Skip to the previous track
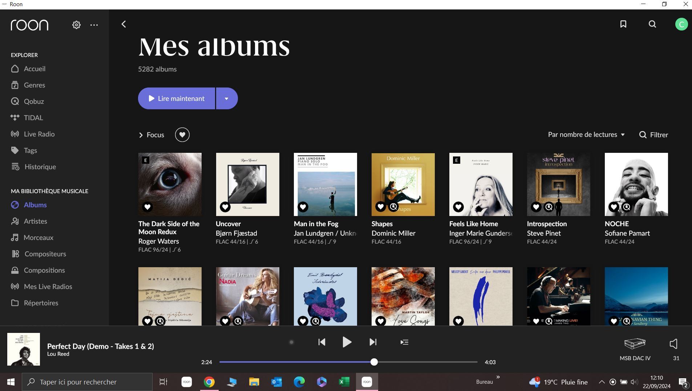 [322, 342]
